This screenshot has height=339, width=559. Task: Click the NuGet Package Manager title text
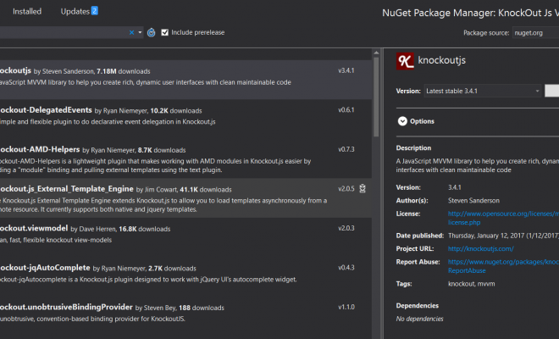[x=471, y=13]
